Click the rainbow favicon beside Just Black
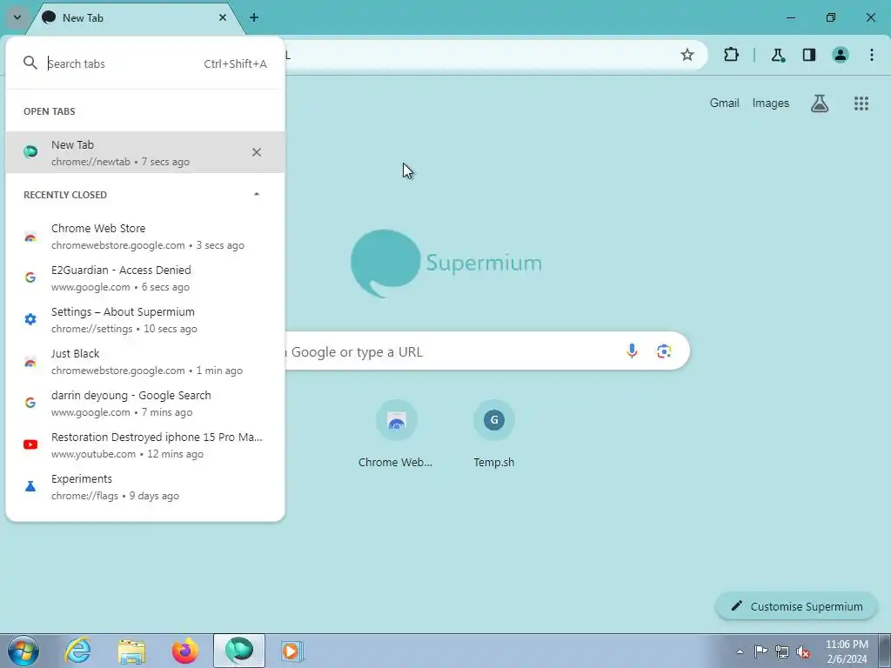Image resolution: width=891 pixels, height=668 pixels. [x=30, y=362]
